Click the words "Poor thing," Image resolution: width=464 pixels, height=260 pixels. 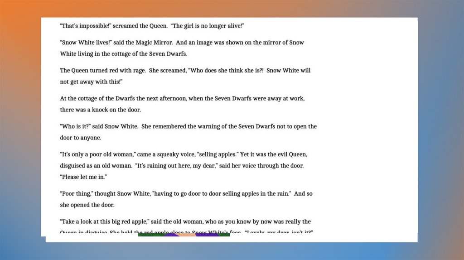(x=76, y=194)
